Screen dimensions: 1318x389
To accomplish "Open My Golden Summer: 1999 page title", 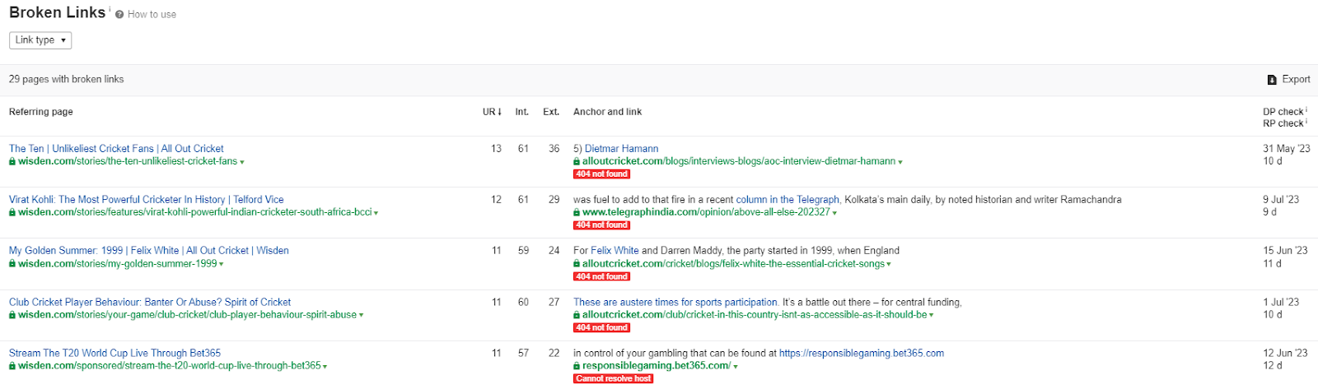I will coord(149,251).
